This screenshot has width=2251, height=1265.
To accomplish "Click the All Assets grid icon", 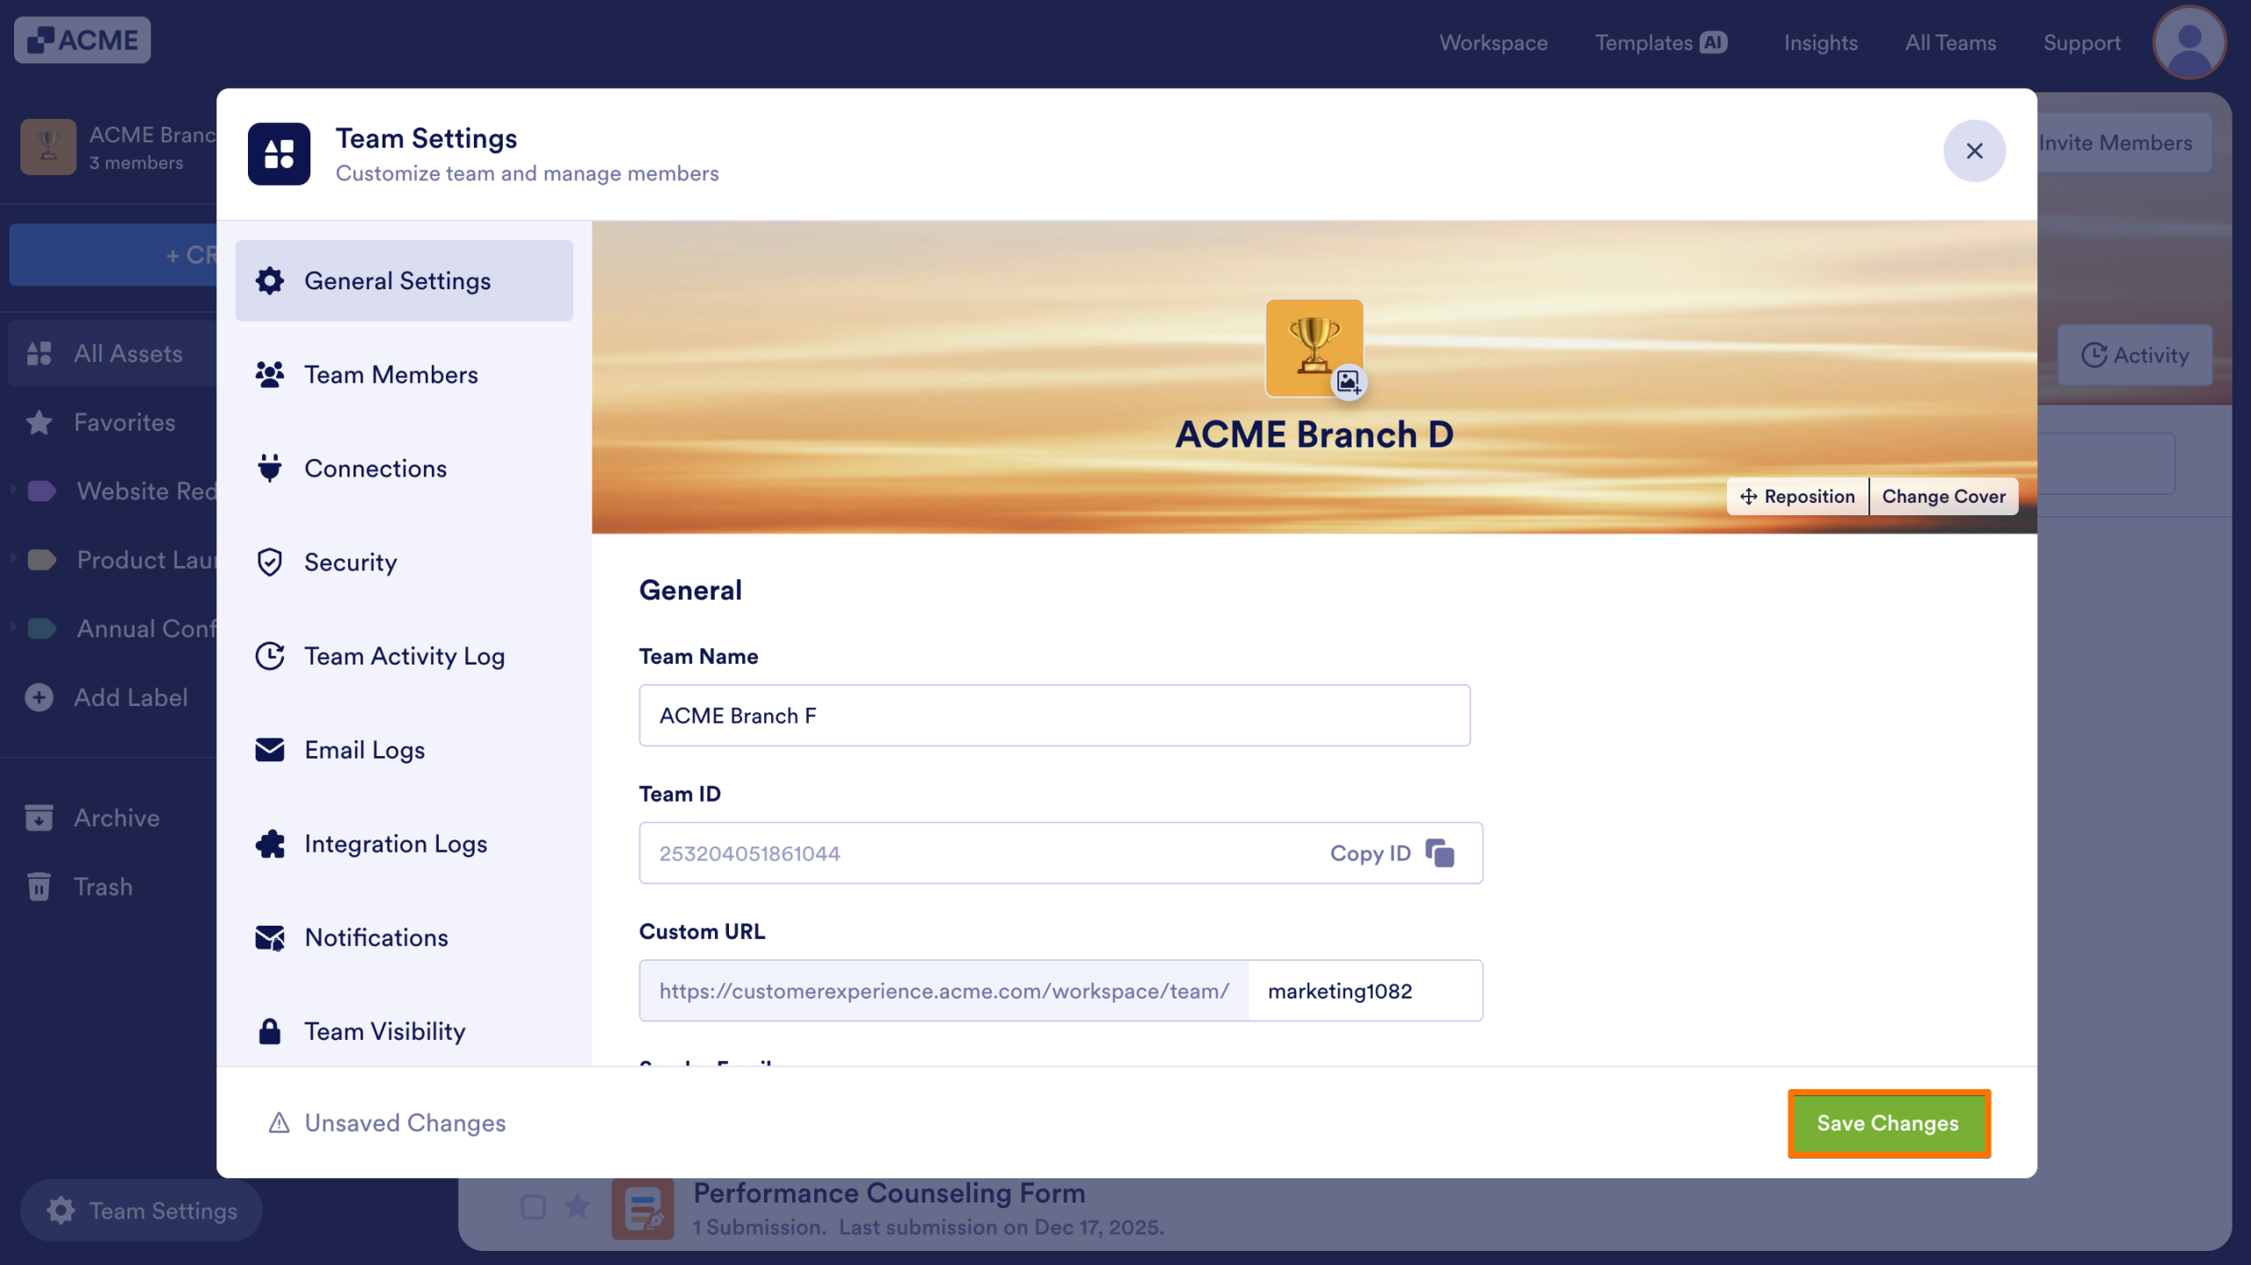I will click(39, 353).
